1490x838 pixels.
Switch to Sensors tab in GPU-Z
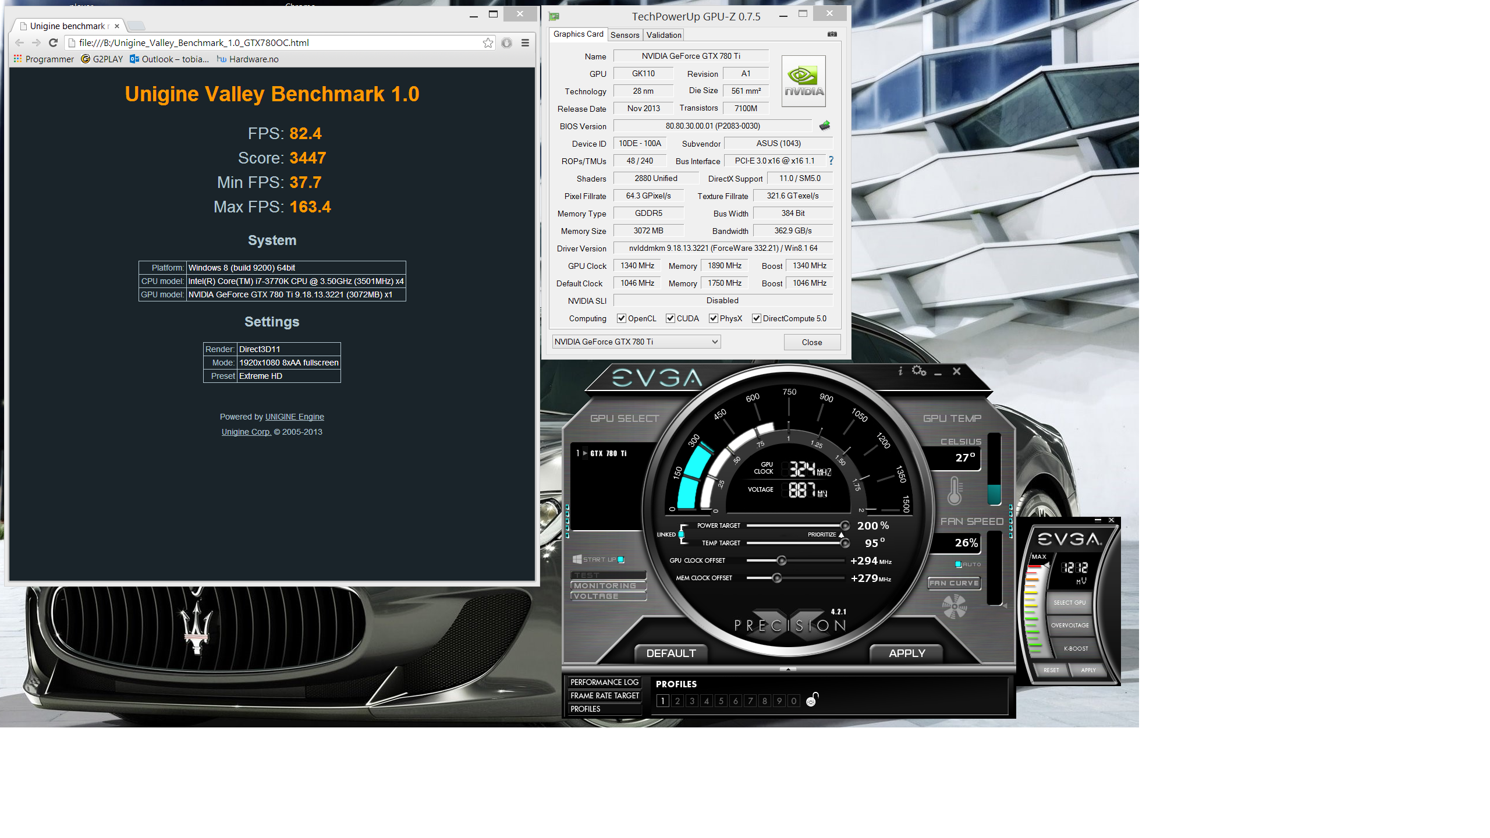tap(625, 35)
